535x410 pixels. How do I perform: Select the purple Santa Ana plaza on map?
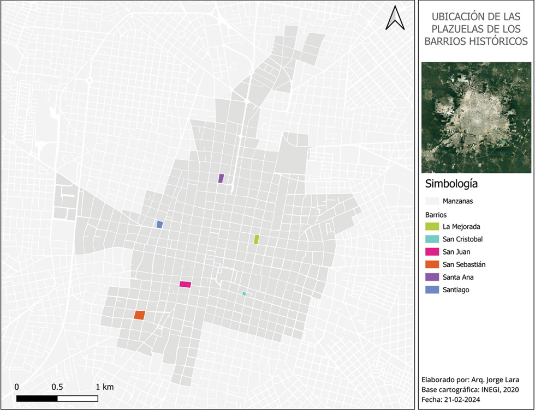221,178
